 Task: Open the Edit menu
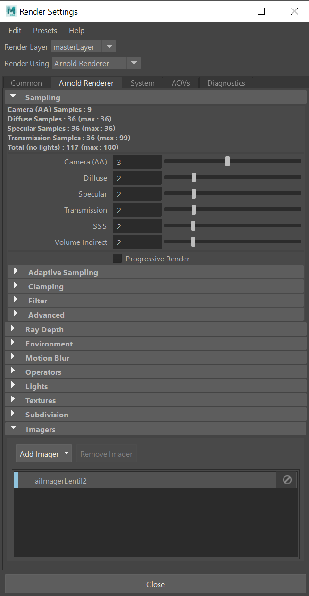pos(15,31)
